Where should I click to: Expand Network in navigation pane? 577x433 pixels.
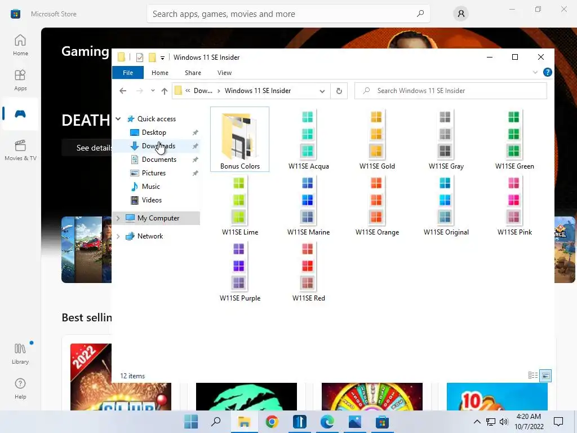118,236
